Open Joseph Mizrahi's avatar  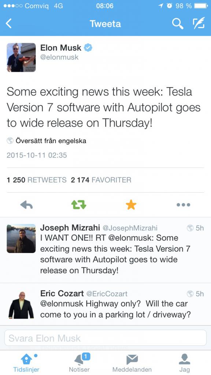(x=21, y=238)
